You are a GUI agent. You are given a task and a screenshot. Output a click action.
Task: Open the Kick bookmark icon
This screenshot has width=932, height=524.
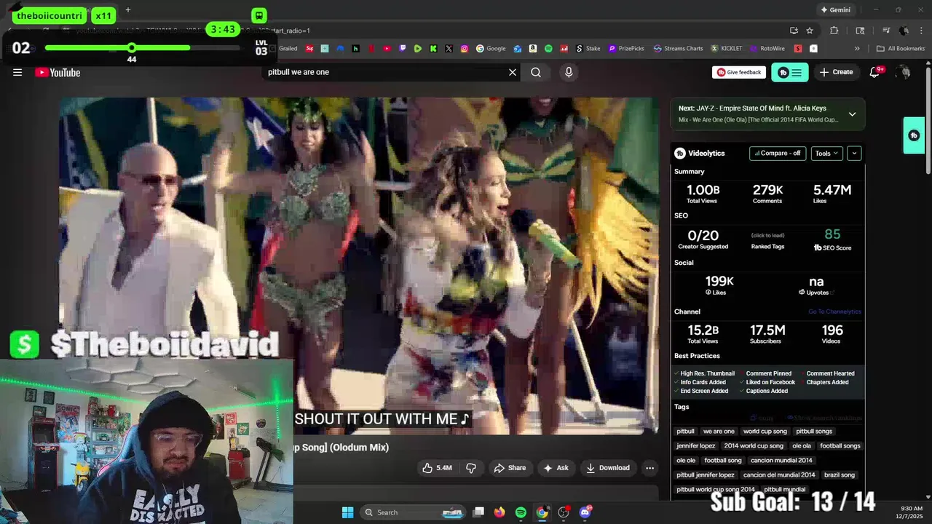[x=433, y=49]
